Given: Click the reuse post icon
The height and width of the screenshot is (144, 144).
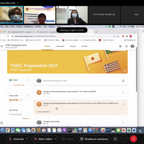Looking at the screenshot, I should (x=123, y=81).
